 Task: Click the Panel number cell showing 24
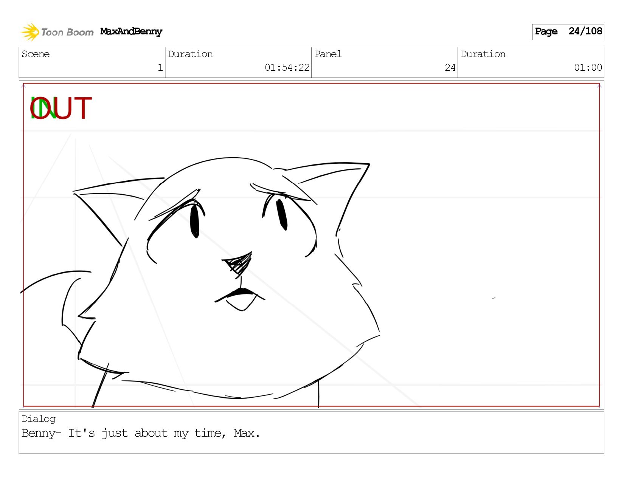point(384,62)
